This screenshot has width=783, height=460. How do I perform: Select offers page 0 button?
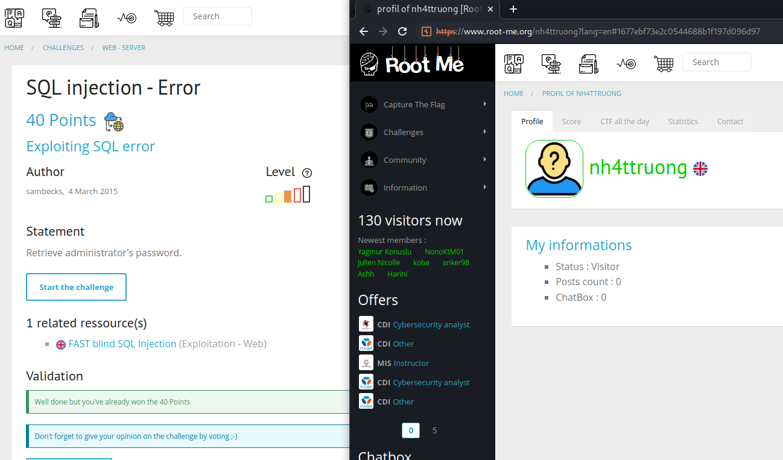(411, 430)
